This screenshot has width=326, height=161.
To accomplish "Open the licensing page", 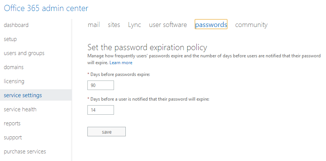I will coord(14,81).
